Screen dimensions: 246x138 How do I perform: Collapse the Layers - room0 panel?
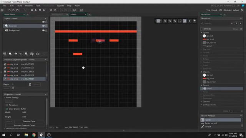tap(45, 18)
